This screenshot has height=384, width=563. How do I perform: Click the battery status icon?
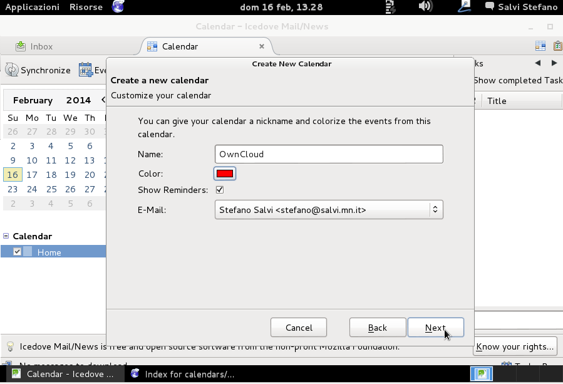pos(391,7)
